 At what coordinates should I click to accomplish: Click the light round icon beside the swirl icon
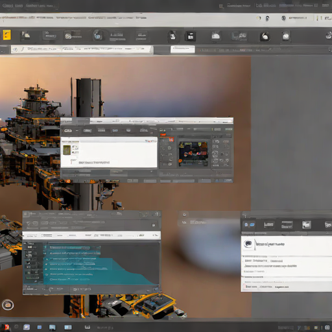tap(286, 36)
